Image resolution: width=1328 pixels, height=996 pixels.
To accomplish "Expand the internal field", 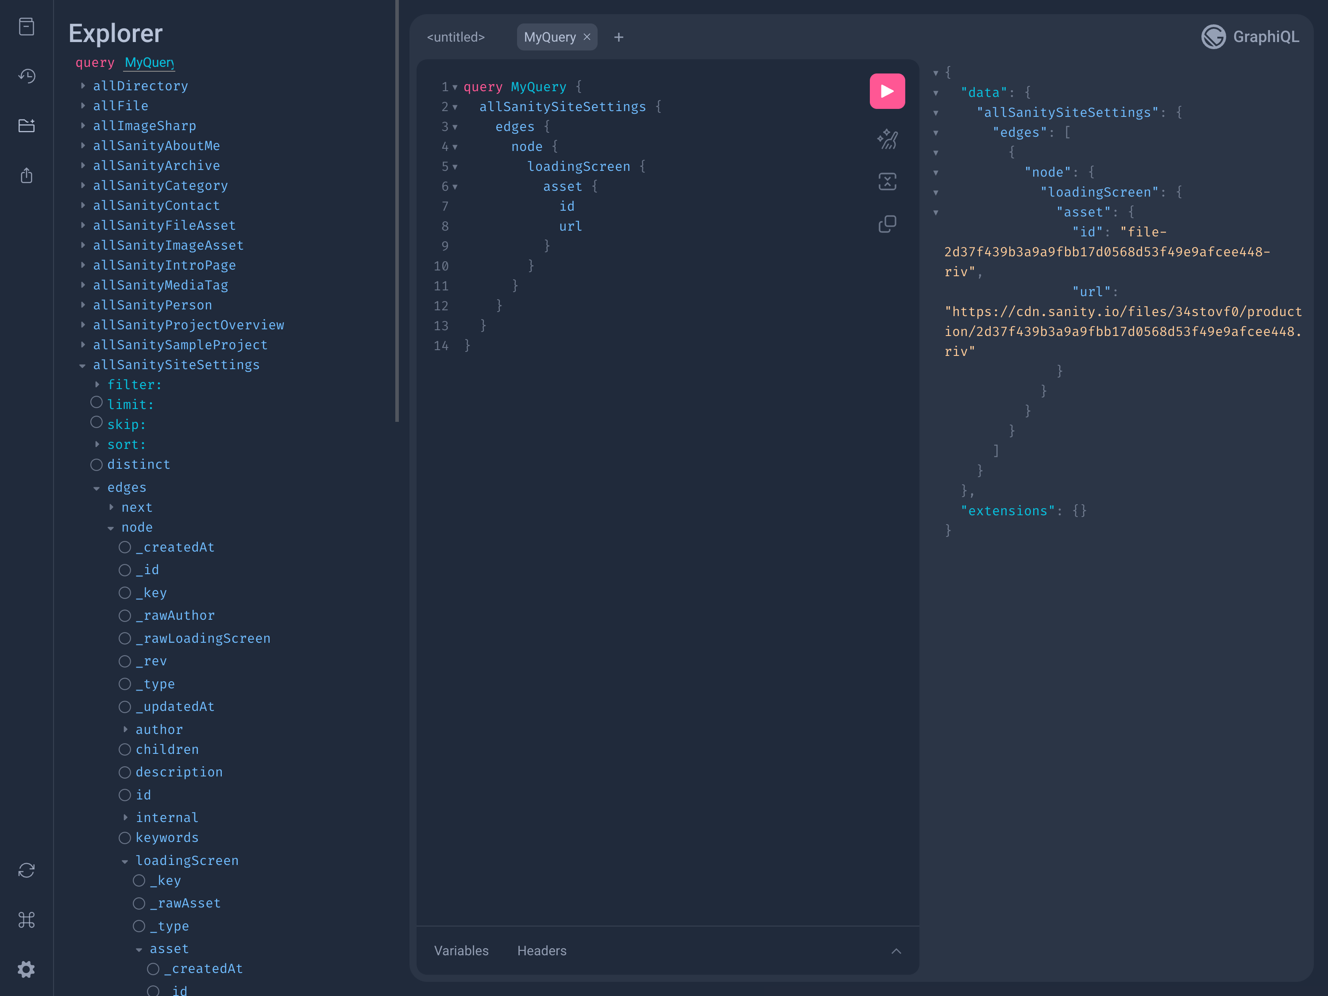I will pyautogui.click(x=125, y=818).
